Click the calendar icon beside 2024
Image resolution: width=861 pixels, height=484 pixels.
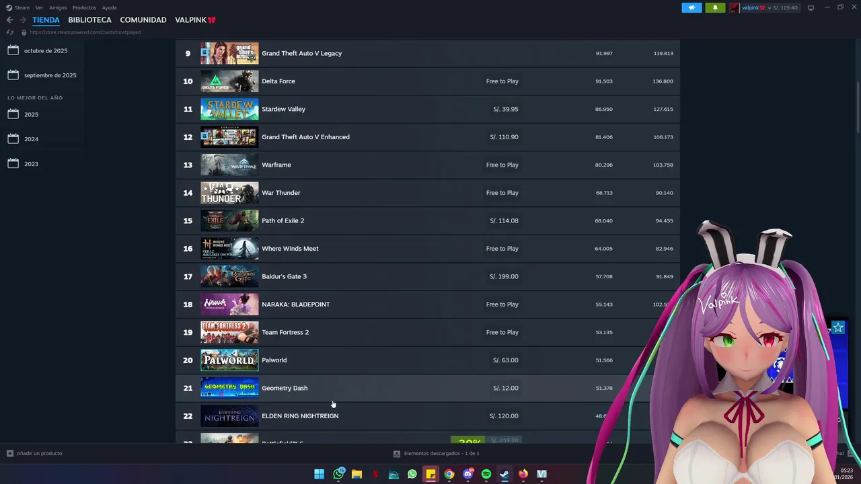click(13, 139)
